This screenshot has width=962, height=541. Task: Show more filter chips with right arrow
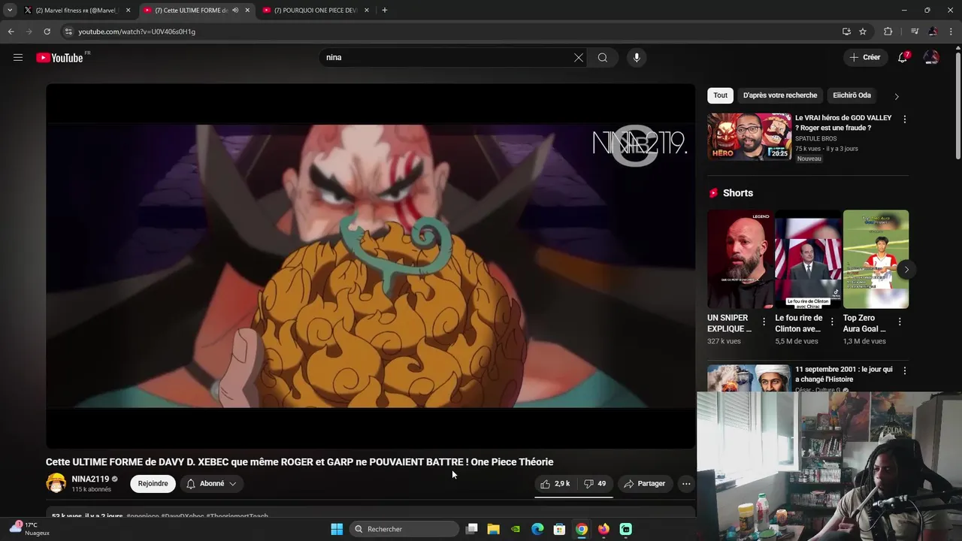coord(897,96)
